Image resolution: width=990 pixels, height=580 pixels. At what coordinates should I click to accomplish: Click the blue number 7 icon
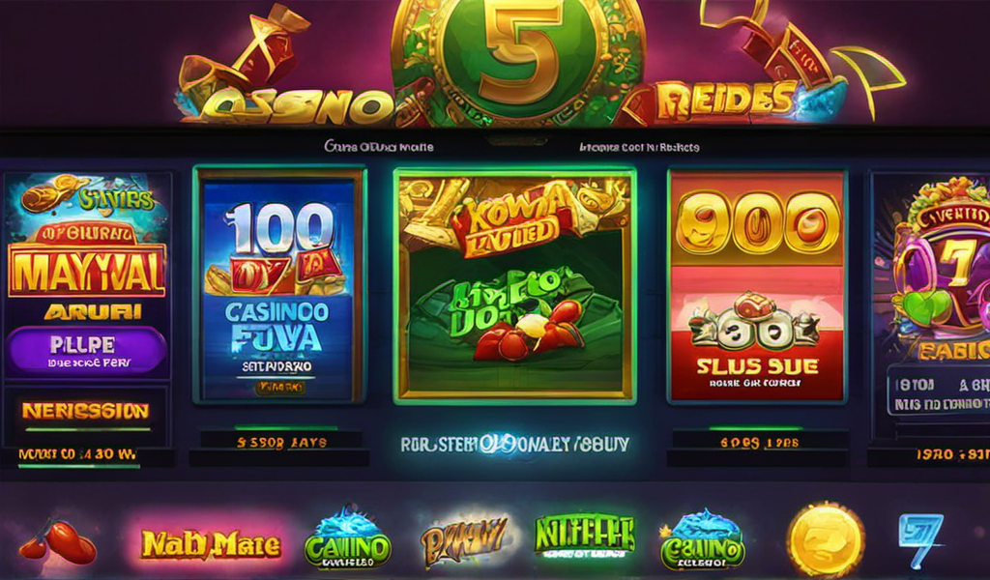(x=920, y=540)
